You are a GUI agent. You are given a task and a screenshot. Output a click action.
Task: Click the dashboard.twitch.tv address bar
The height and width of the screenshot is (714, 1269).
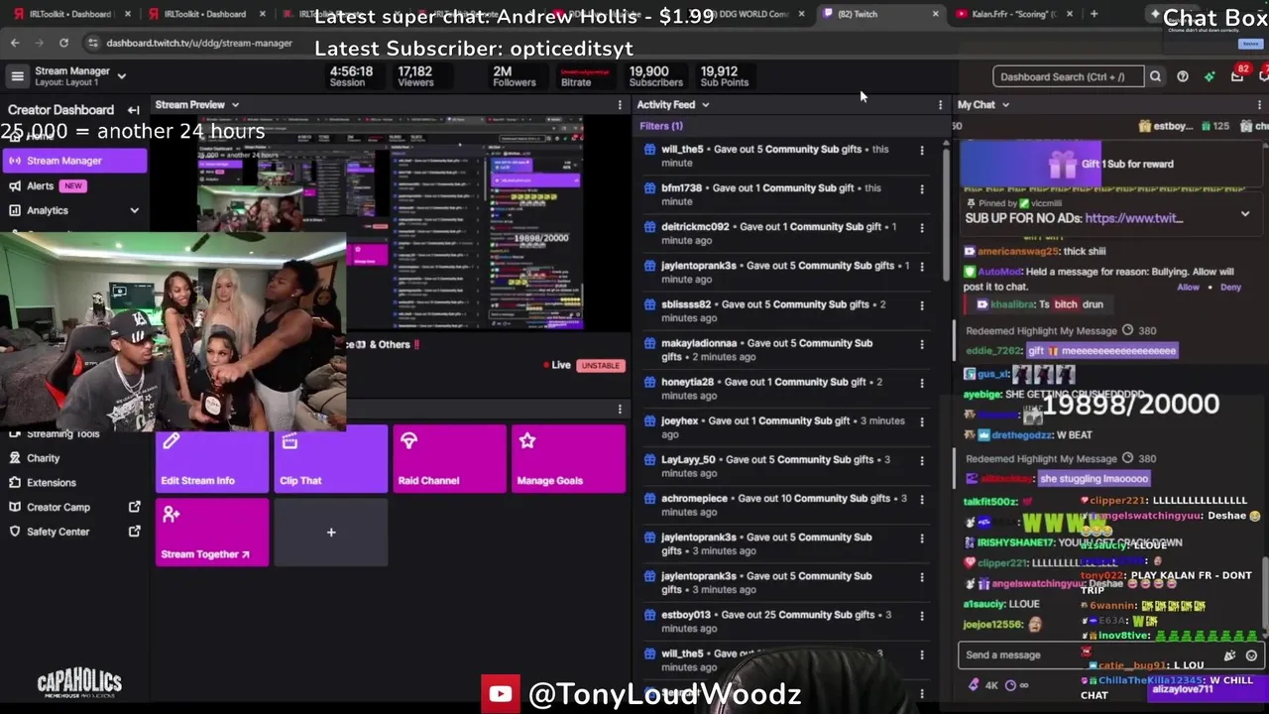click(199, 43)
